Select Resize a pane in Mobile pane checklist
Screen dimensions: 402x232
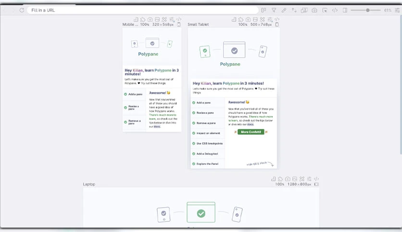pyautogui.click(x=134, y=108)
